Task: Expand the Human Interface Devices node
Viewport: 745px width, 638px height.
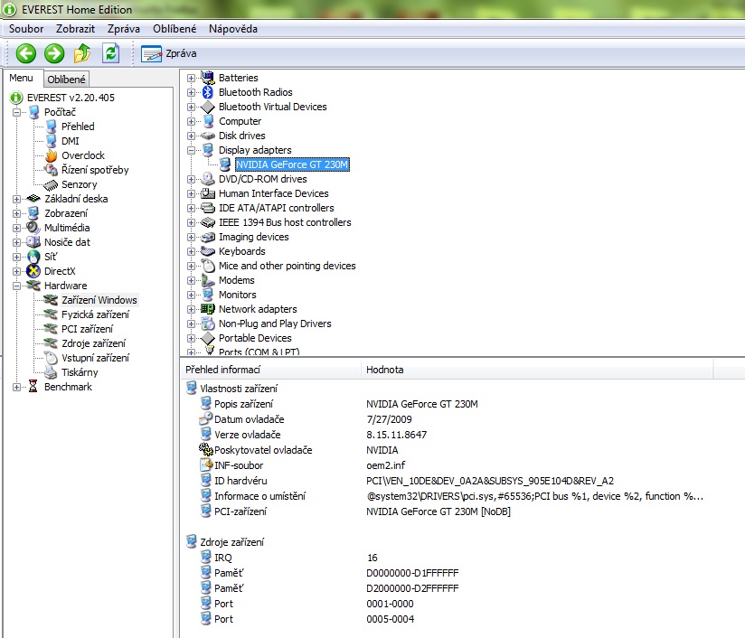Action: point(191,193)
